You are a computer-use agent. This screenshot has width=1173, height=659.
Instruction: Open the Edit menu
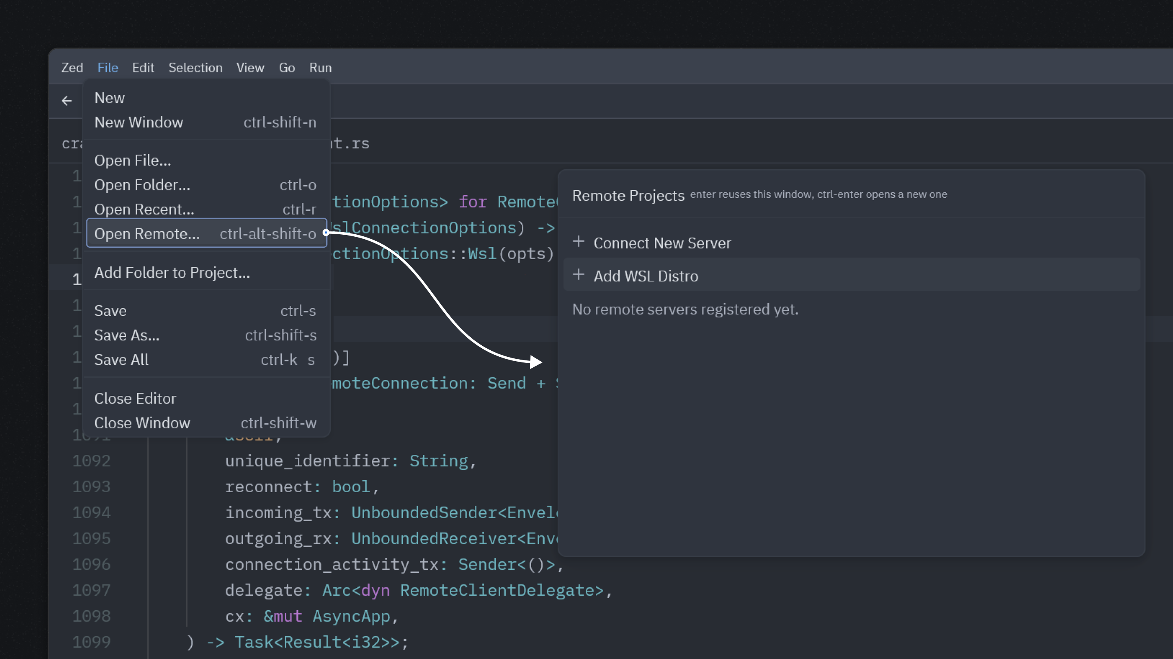(x=143, y=67)
